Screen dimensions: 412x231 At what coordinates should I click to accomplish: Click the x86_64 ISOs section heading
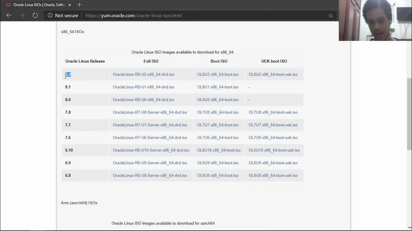pyautogui.click(x=72, y=32)
